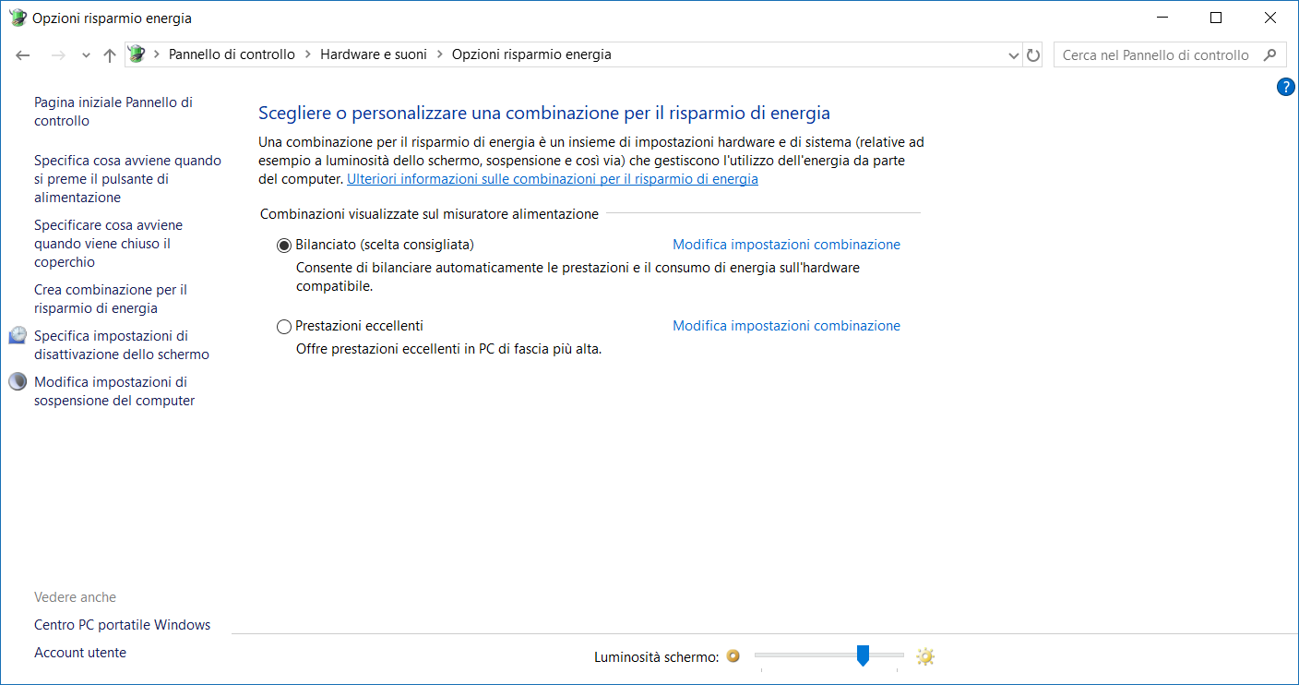Click the bright sun icon next to slider
Viewport: 1299px width, 685px height.
coord(925,656)
